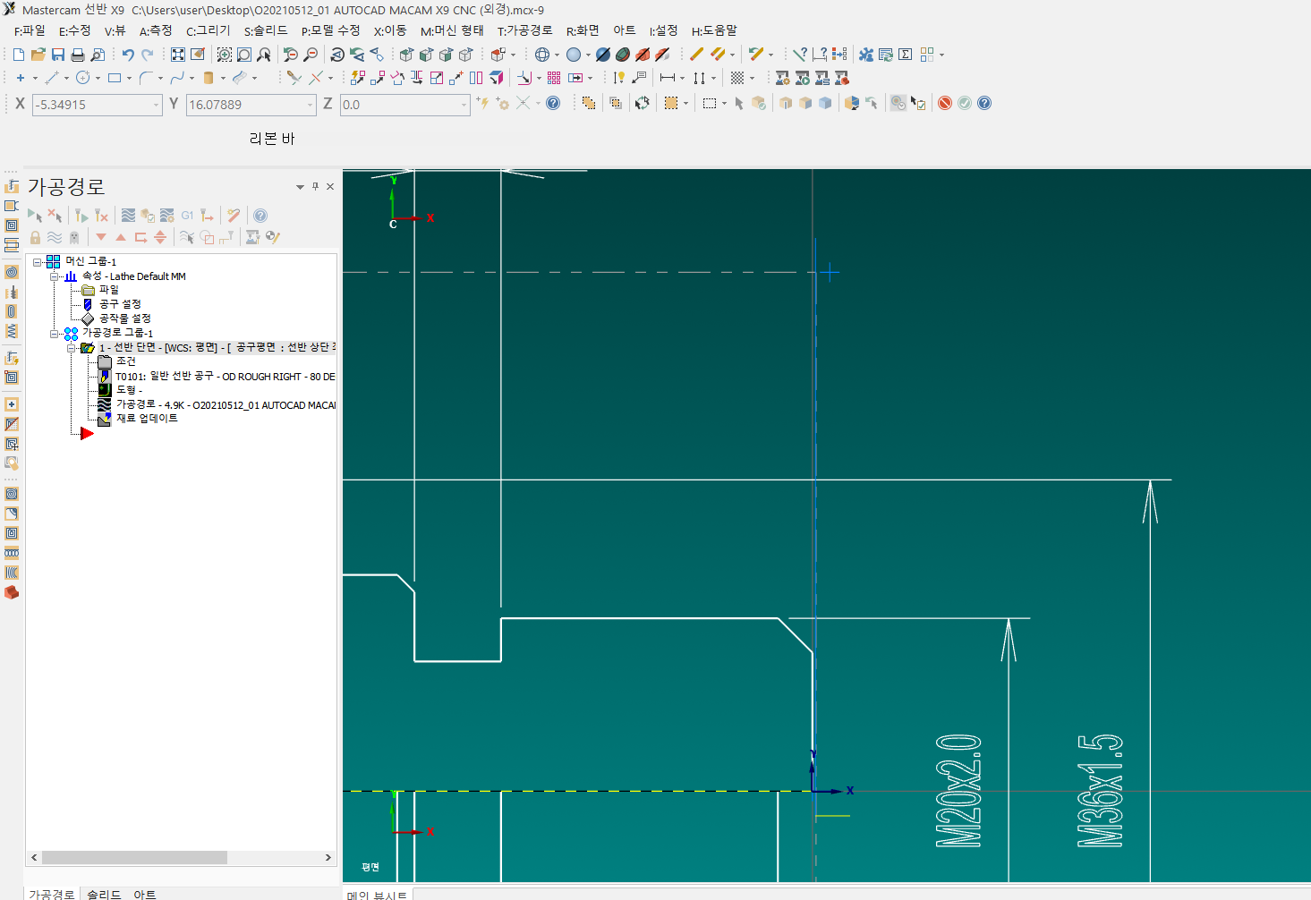Open the Sigma statistics icon
This screenshot has width=1311, height=900.
coord(906,55)
